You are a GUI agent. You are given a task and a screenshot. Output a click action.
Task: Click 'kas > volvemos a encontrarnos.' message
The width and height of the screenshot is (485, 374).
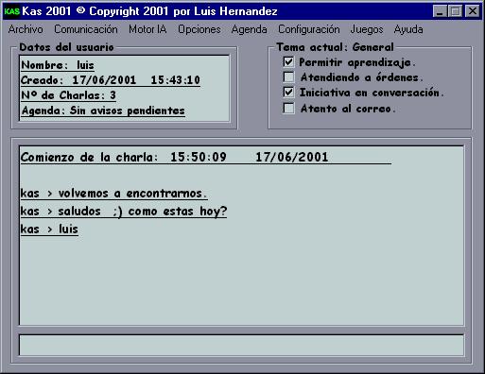113,194
